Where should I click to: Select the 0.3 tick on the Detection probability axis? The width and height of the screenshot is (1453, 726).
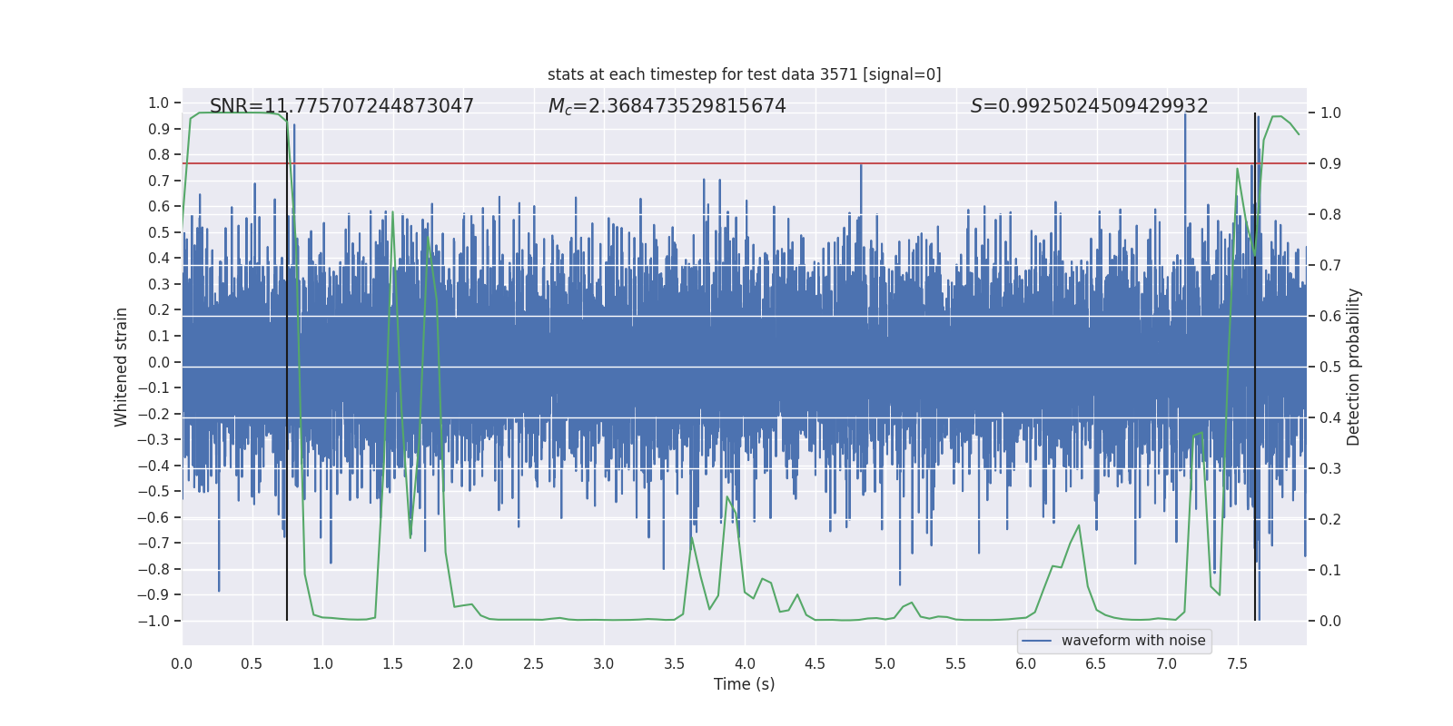click(1330, 469)
